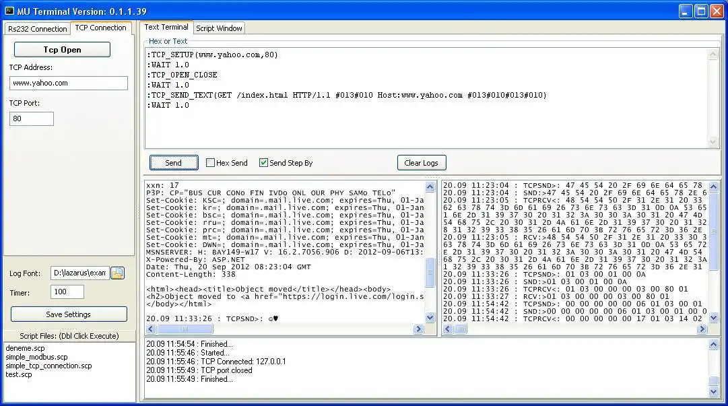728x406 pixels.
Task: Enable the Hex Send checkbox
Action: [210, 163]
